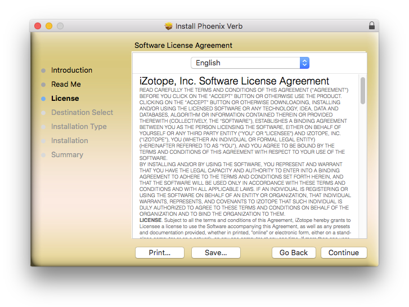Save the license agreement
Image resolution: width=409 pixels, height=307 pixels.
215,253
